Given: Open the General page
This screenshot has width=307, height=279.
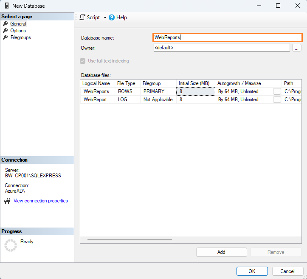Looking at the screenshot, I should pyautogui.click(x=18, y=24).
